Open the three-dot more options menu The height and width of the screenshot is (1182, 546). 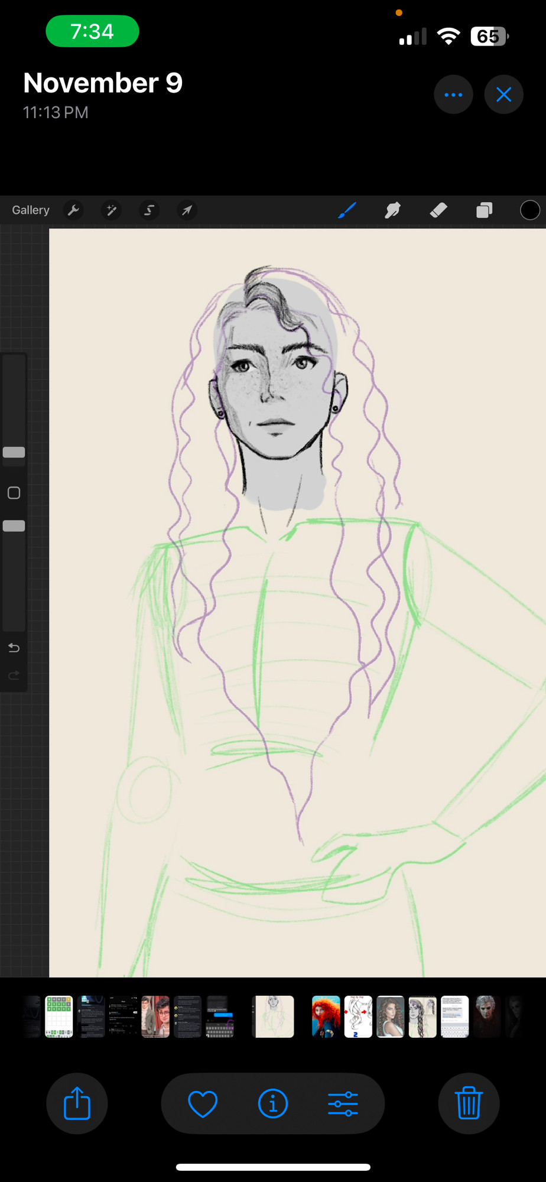click(x=453, y=95)
